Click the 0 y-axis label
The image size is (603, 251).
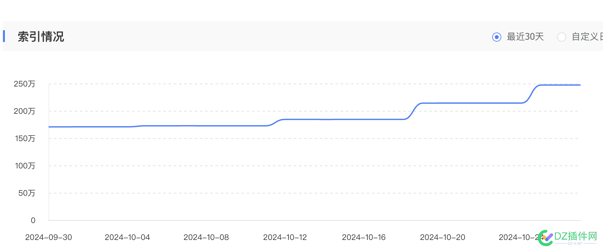click(x=33, y=220)
